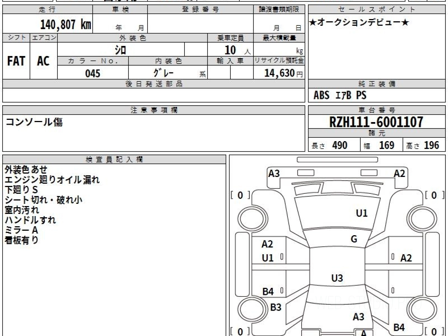The width and height of the screenshot is (448, 336).
Task: Click the 注意事項欄 header
Action: coord(154,110)
